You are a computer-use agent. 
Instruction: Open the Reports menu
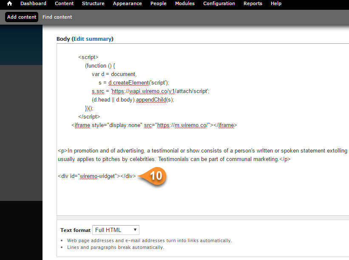[x=253, y=3]
